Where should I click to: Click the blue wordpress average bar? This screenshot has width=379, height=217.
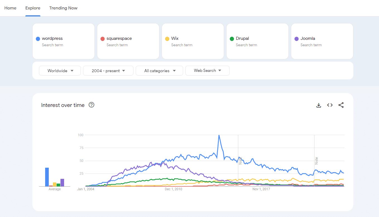(x=47, y=177)
